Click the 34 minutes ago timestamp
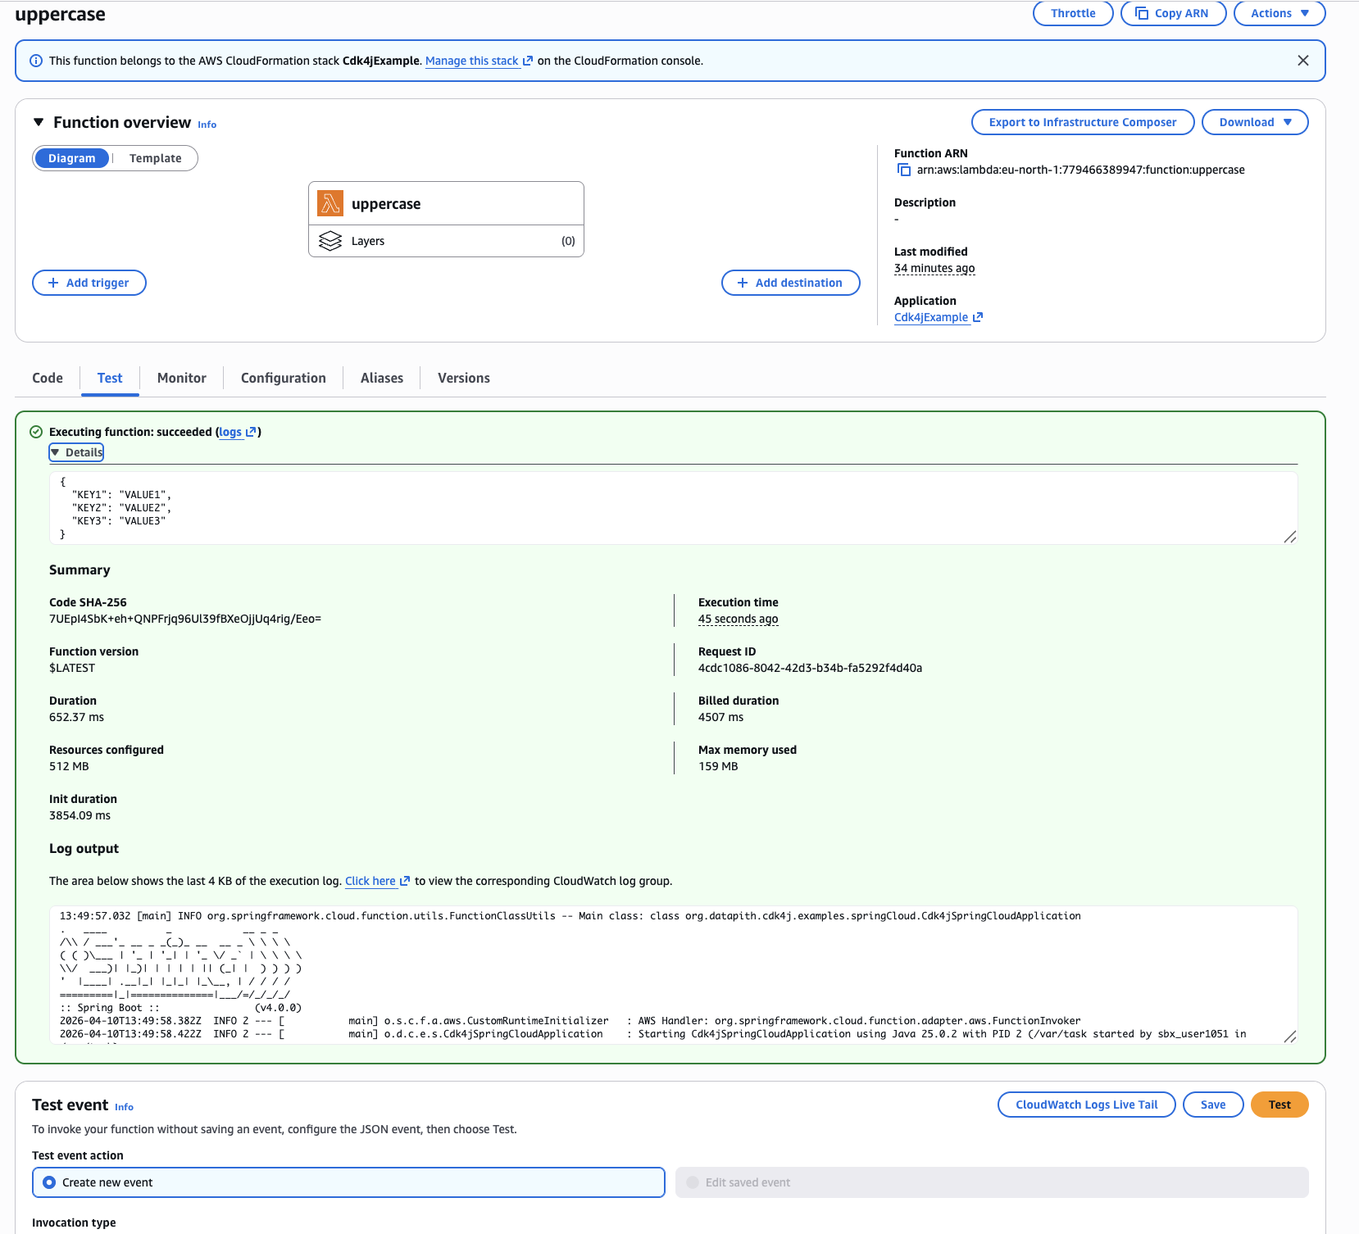Viewport: 1359px width, 1234px height. click(x=934, y=268)
